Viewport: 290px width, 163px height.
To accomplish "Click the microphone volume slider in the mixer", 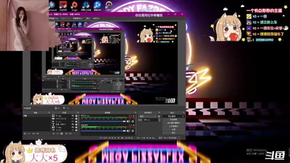I will click(x=103, y=121).
